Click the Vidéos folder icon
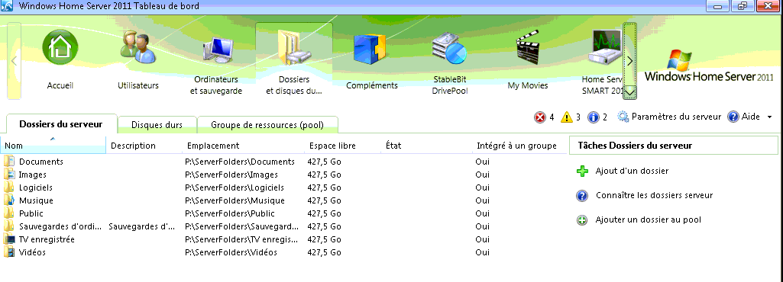 (x=9, y=252)
